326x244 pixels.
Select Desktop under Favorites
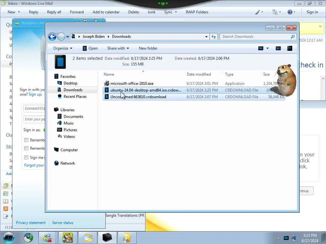tap(70, 83)
